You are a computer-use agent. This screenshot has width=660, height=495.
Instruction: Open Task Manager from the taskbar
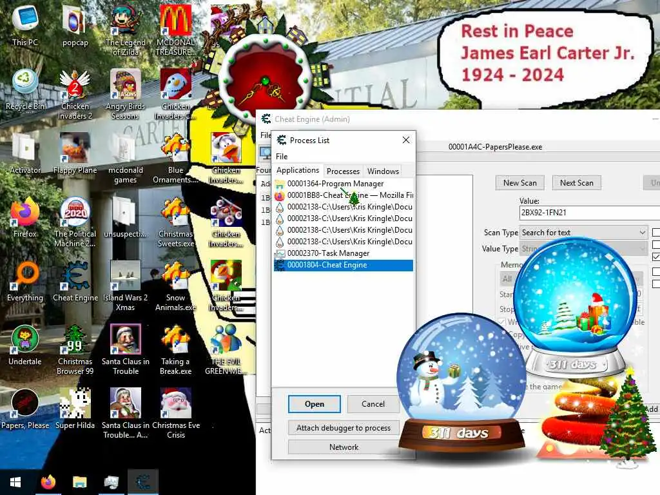111,482
